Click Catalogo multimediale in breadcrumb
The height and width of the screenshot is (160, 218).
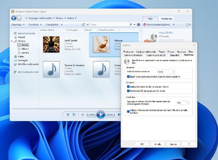point(40,18)
